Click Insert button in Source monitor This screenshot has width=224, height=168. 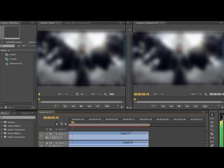click(107, 106)
